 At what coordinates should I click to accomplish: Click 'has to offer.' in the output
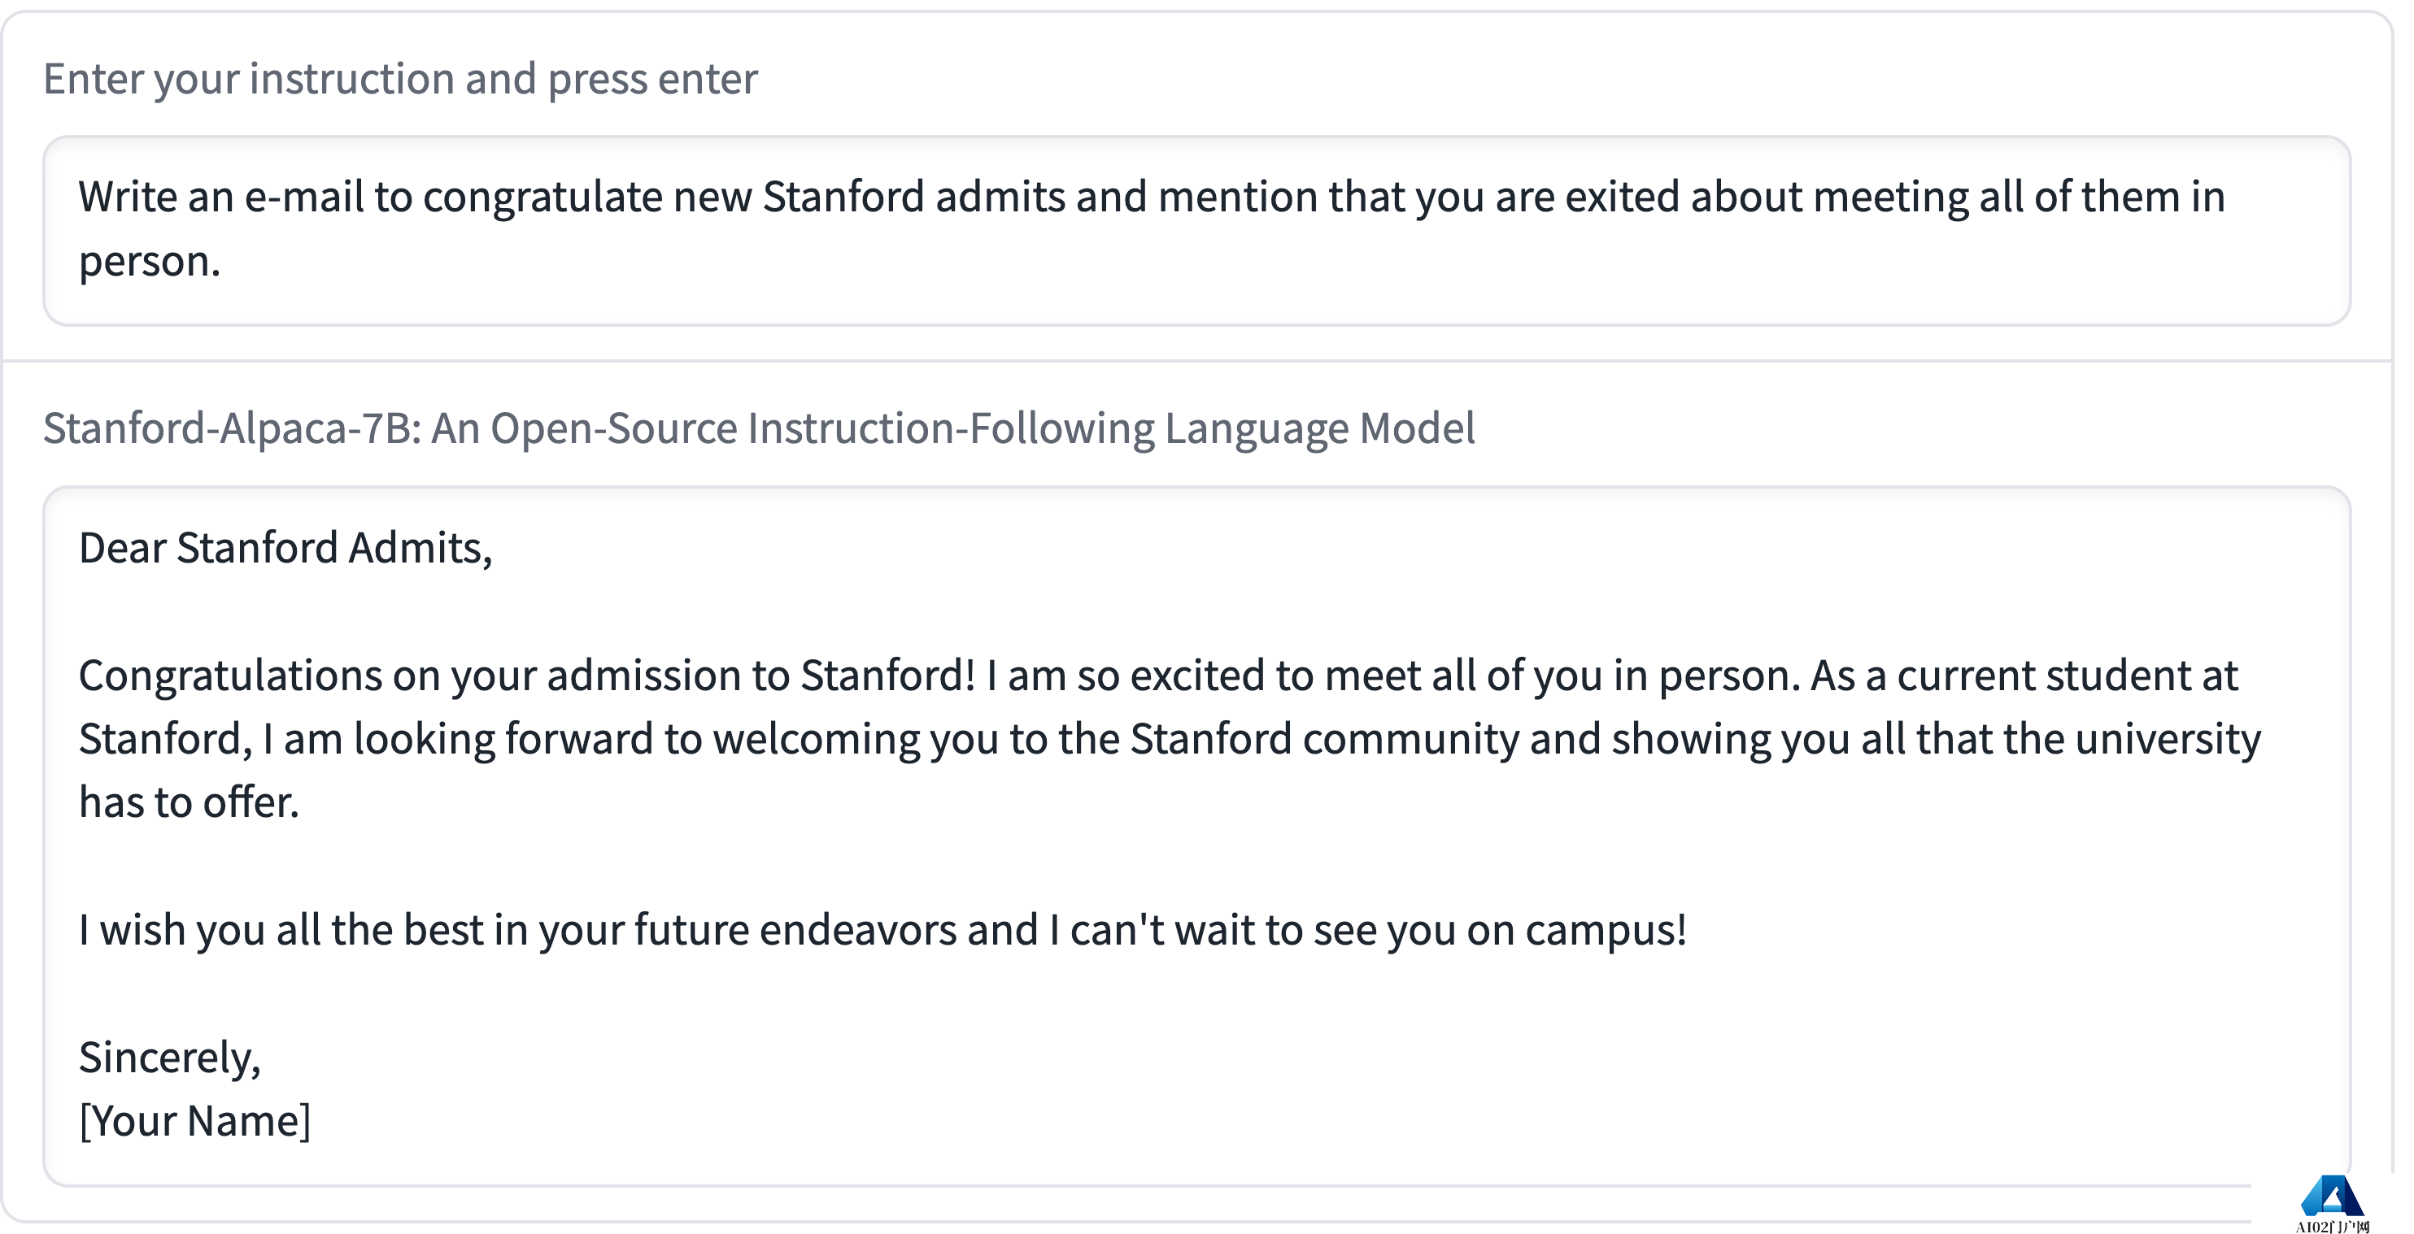tap(189, 802)
